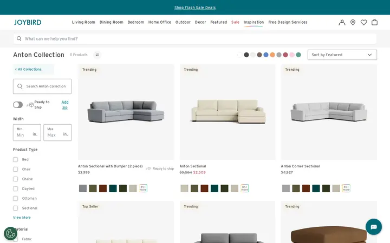Click the Ready to Ship box icon
This screenshot has height=243, width=390.
tap(31, 105)
